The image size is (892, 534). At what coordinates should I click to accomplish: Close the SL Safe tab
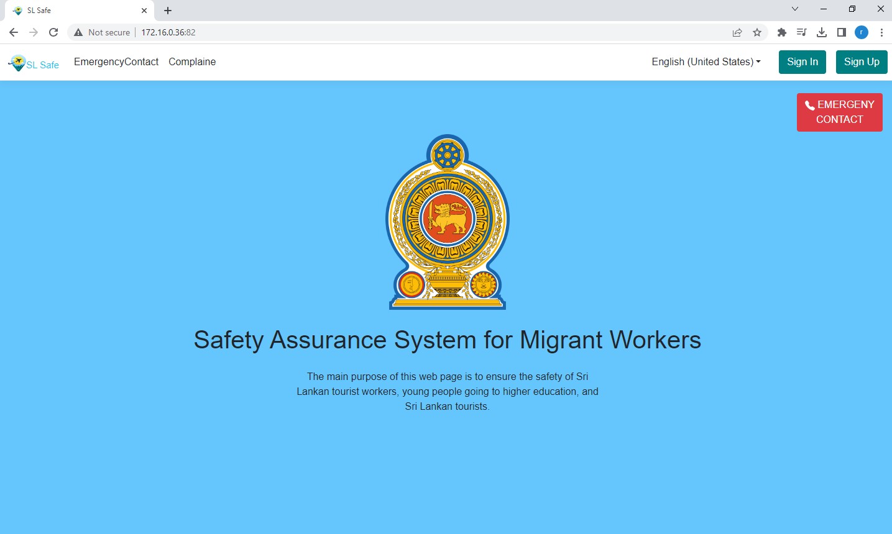[144, 11]
